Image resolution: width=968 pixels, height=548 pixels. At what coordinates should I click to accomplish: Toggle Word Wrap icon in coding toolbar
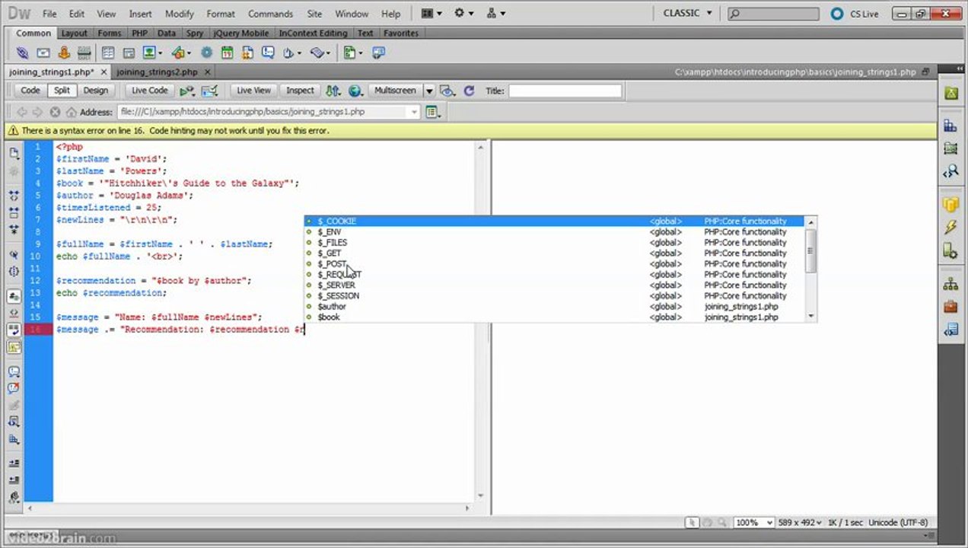pyautogui.click(x=14, y=330)
